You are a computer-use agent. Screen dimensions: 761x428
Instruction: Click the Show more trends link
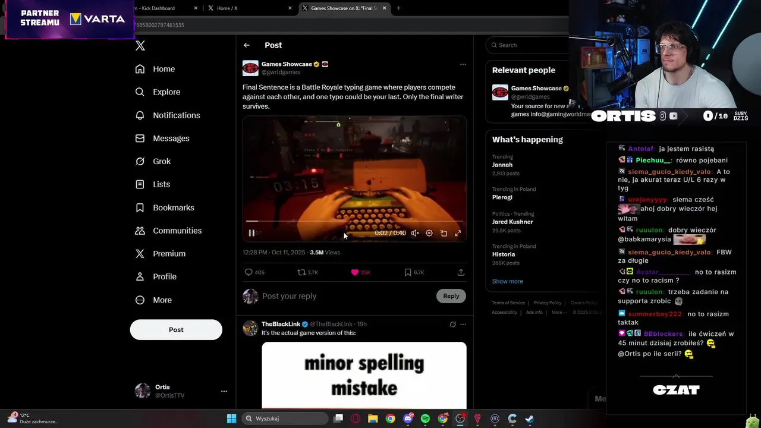coord(507,281)
